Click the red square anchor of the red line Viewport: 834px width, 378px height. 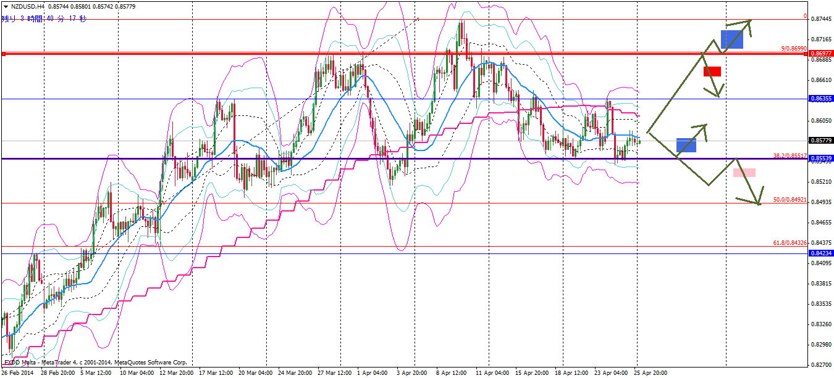pyautogui.click(x=4, y=54)
